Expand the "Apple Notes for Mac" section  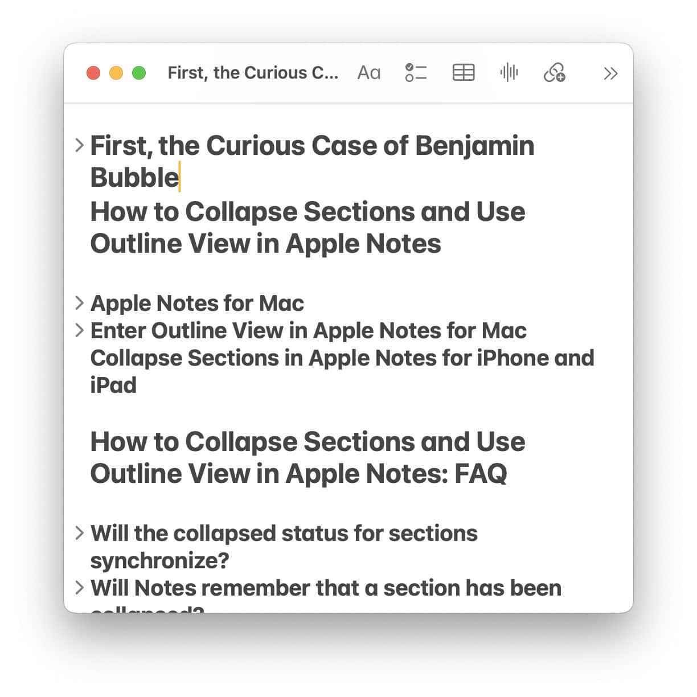click(79, 303)
